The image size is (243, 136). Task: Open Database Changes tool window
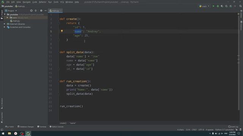pyautogui.click(x=26, y=127)
